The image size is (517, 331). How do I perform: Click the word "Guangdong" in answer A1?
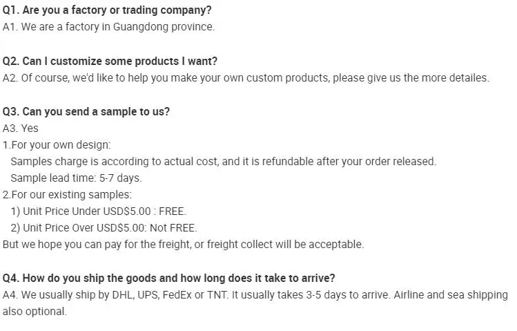click(x=139, y=27)
